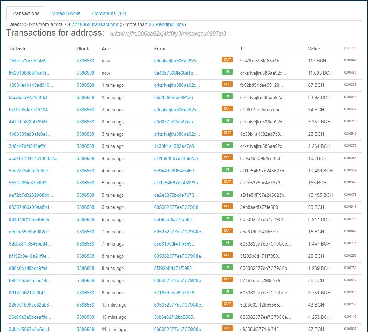Open transaction hash 5551e89fe83fc0d3
This screenshot has width=368, height=332.
click(30, 183)
